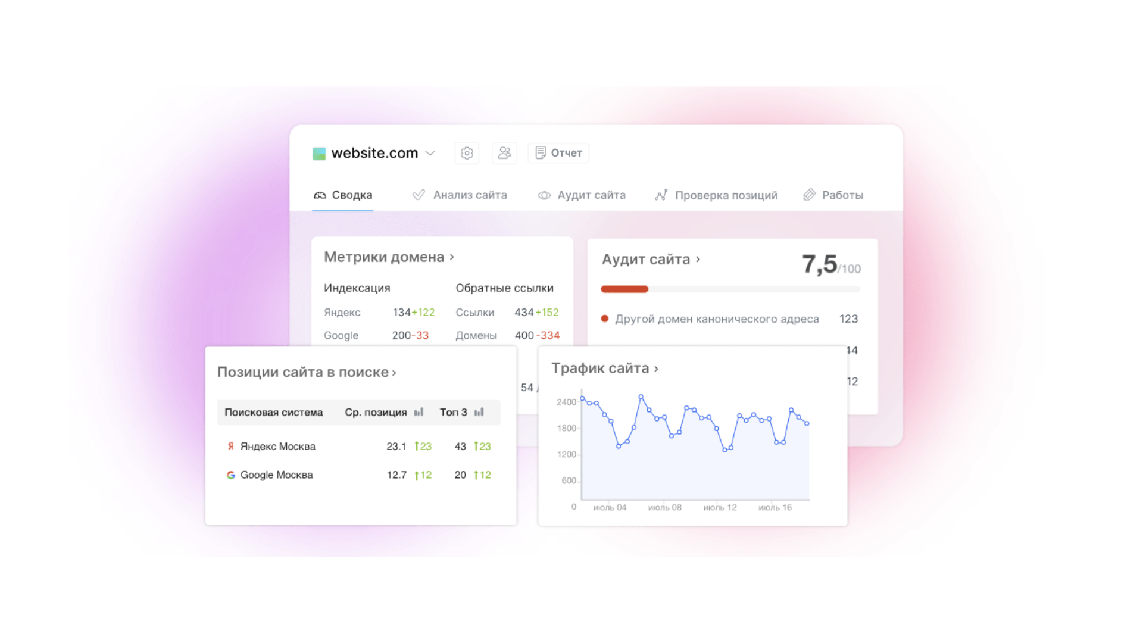Image resolution: width=1143 pixels, height=643 pixels.
Task: Expand the website.com project dropdown
Action: point(430,153)
